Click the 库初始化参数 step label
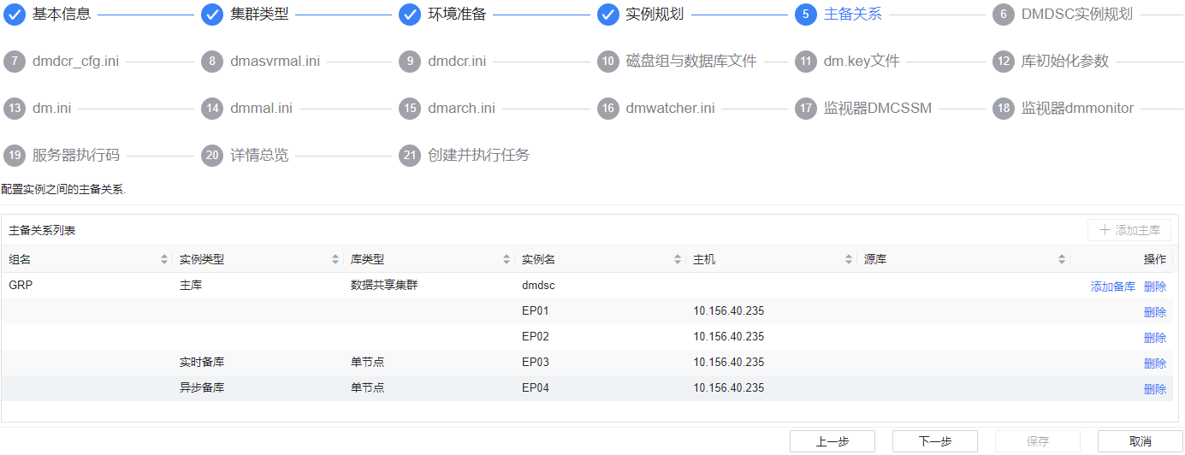The height and width of the screenshot is (455, 1185). [1065, 62]
